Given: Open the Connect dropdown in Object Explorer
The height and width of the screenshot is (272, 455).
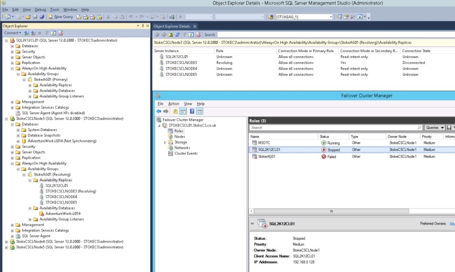Looking at the screenshot, I should click(12, 33).
